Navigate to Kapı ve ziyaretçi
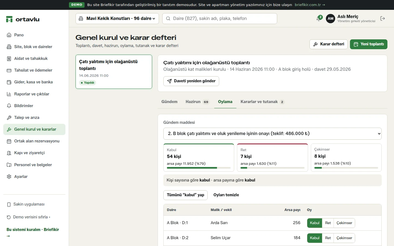 (x=34, y=153)
